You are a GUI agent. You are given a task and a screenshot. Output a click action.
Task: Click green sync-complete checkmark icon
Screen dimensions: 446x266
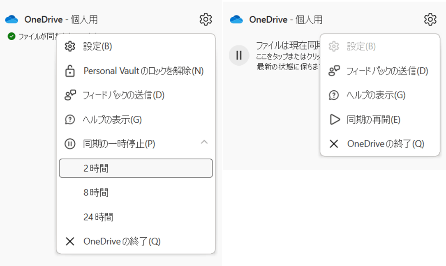[x=12, y=37]
